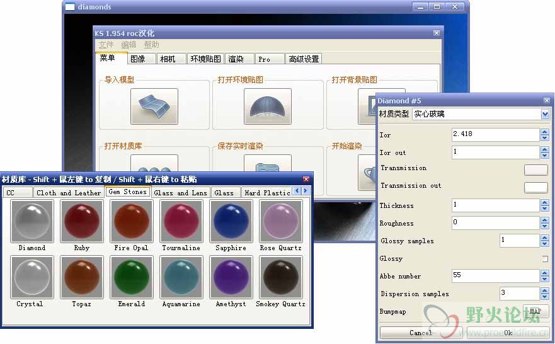Choose the Smokey Quartz material sphere
Viewport: 555px width, 344px height.
(x=280, y=277)
